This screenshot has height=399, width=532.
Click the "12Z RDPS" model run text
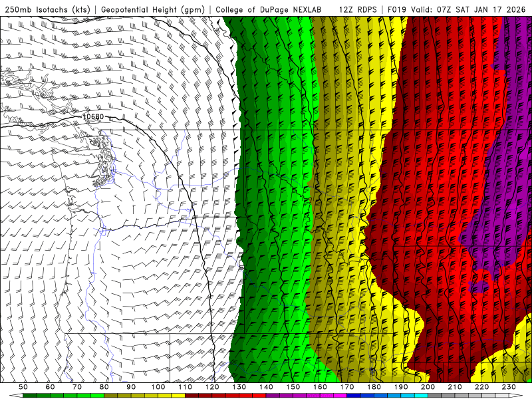click(x=358, y=9)
